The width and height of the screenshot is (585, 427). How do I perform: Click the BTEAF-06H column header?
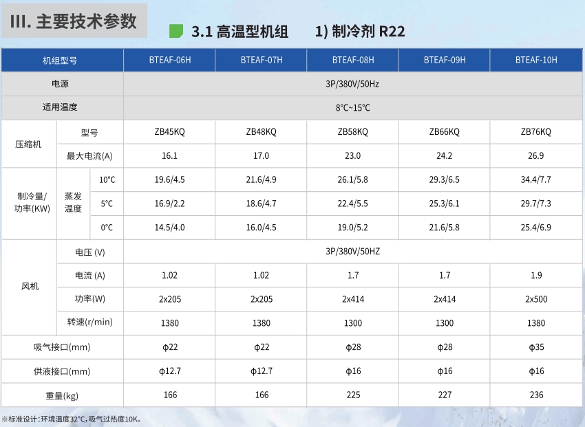click(x=169, y=61)
